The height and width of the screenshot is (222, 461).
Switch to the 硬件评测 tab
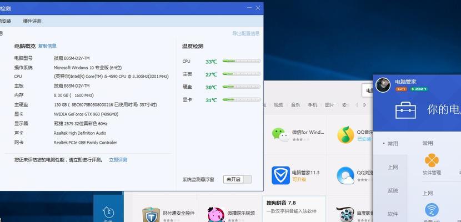click(x=32, y=21)
